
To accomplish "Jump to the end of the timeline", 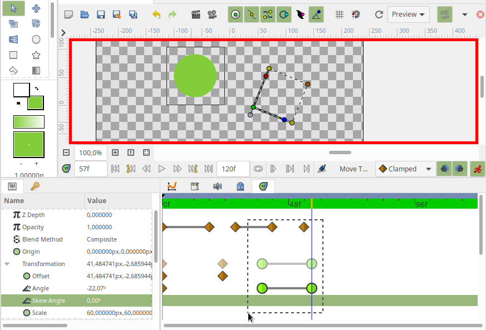I will [208, 169].
